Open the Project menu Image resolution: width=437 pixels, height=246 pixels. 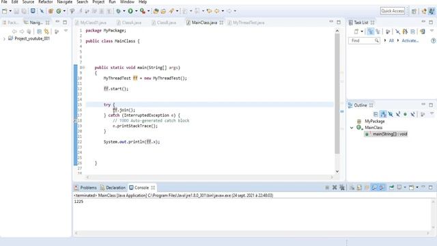click(98, 2)
